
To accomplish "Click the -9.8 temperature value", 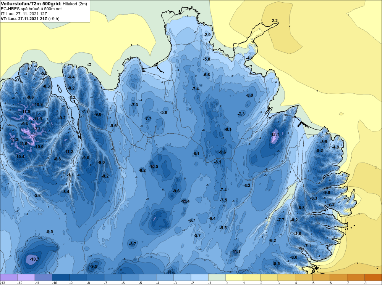I will point(97,114).
